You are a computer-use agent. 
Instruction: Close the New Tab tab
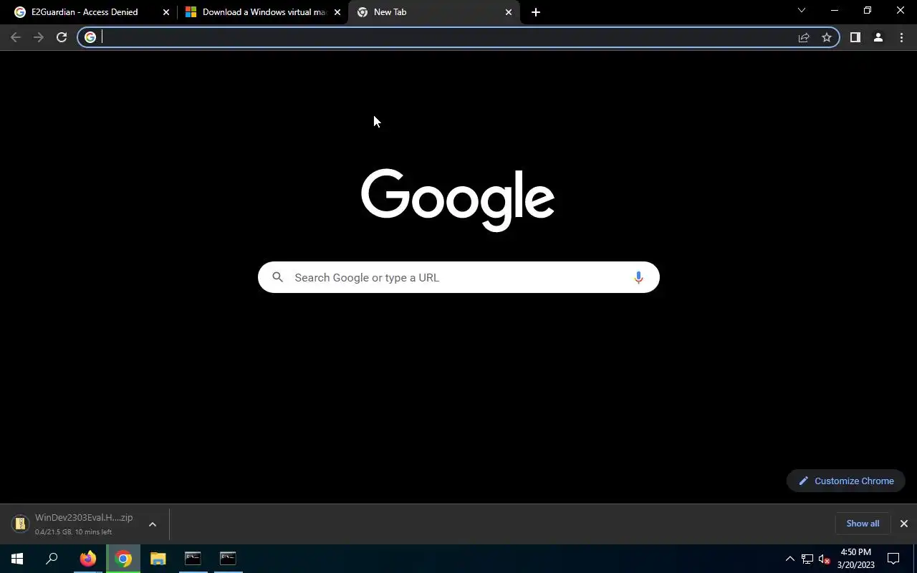[509, 12]
